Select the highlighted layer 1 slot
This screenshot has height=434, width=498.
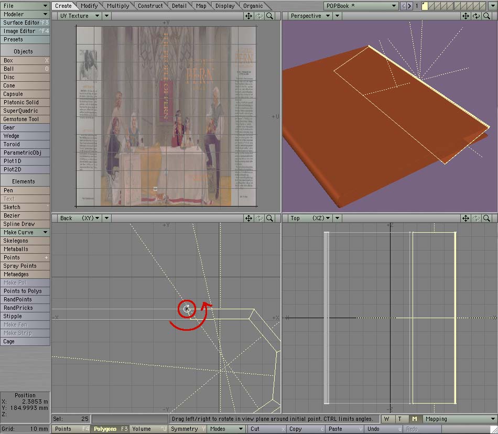425,6
